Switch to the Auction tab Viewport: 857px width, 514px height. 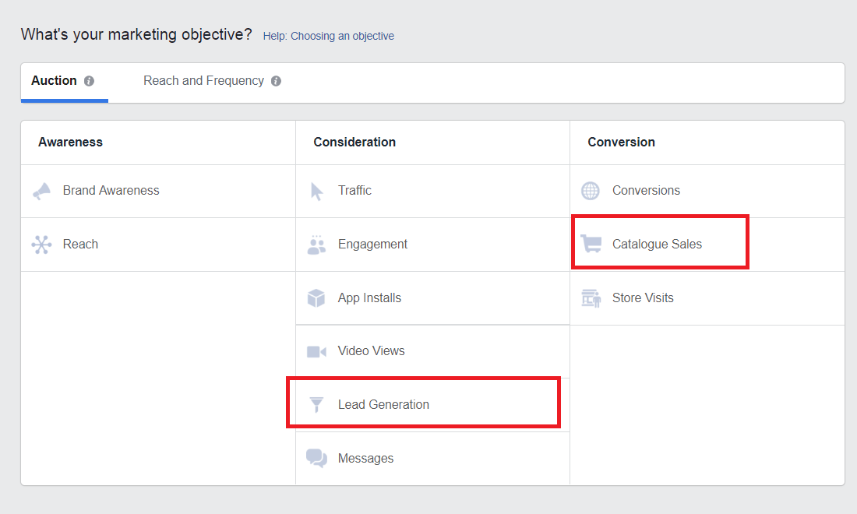click(x=54, y=81)
